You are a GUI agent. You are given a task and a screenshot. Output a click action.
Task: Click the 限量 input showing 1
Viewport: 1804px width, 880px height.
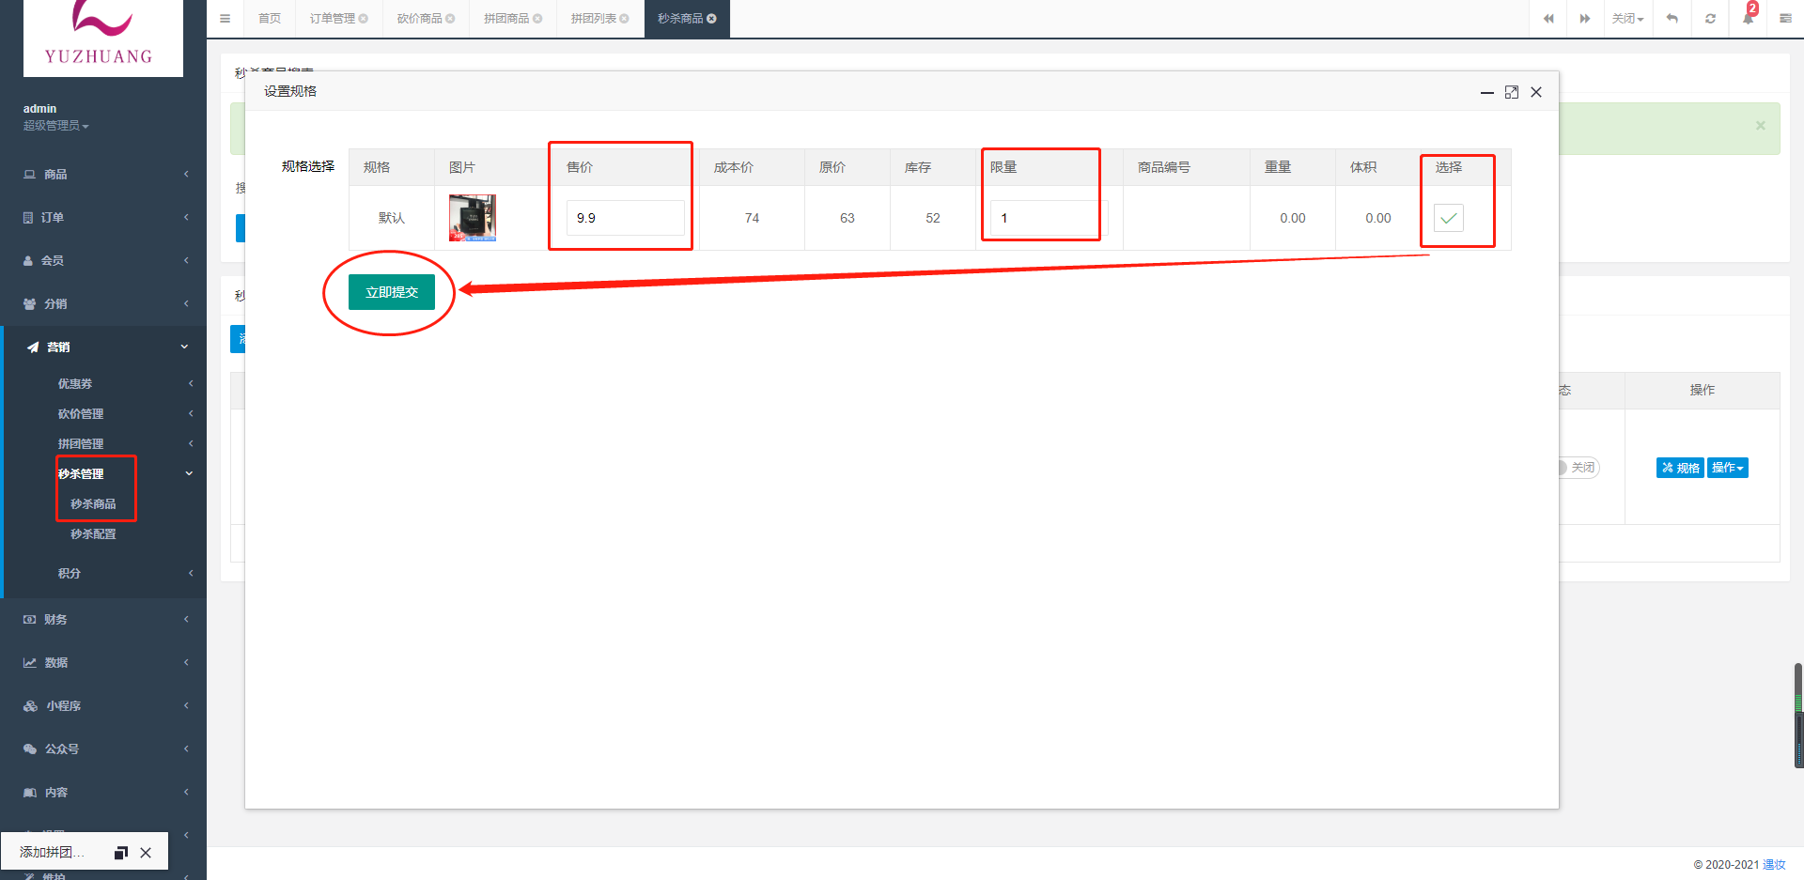point(1050,218)
